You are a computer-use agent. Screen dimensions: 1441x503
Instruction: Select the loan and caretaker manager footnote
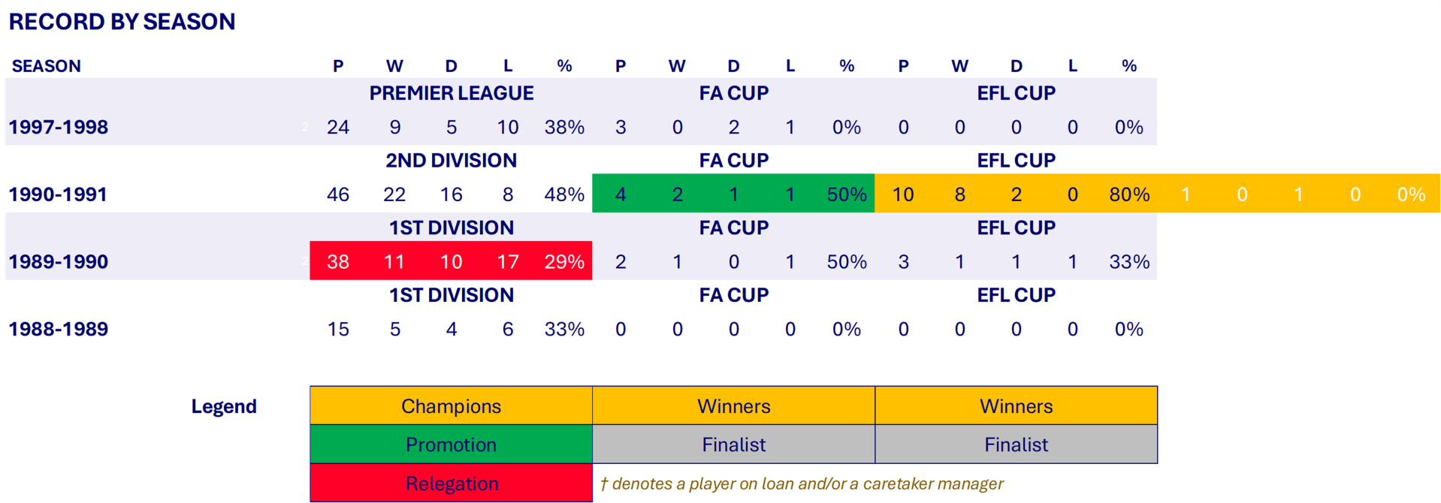(802, 483)
